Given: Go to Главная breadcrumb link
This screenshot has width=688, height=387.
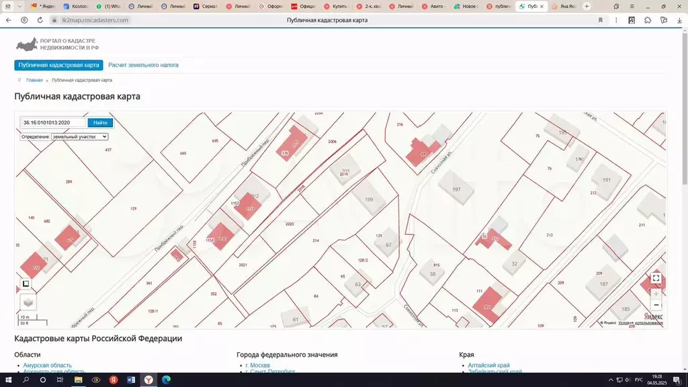Looking at the screenshot, I should (x=34, y=81).
